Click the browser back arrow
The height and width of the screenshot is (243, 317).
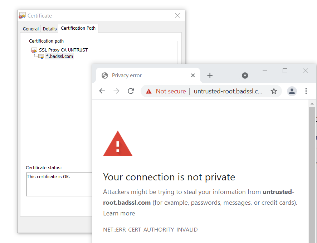coord(102,91)
